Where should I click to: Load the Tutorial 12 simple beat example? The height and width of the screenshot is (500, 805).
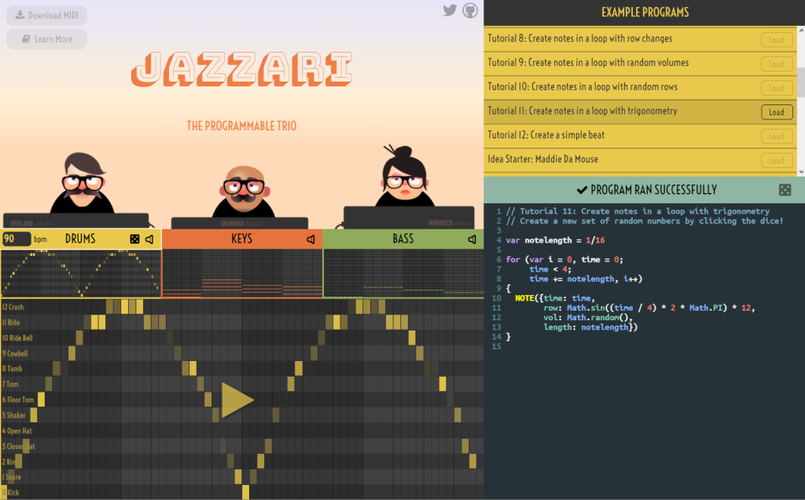tap(777, 136)
